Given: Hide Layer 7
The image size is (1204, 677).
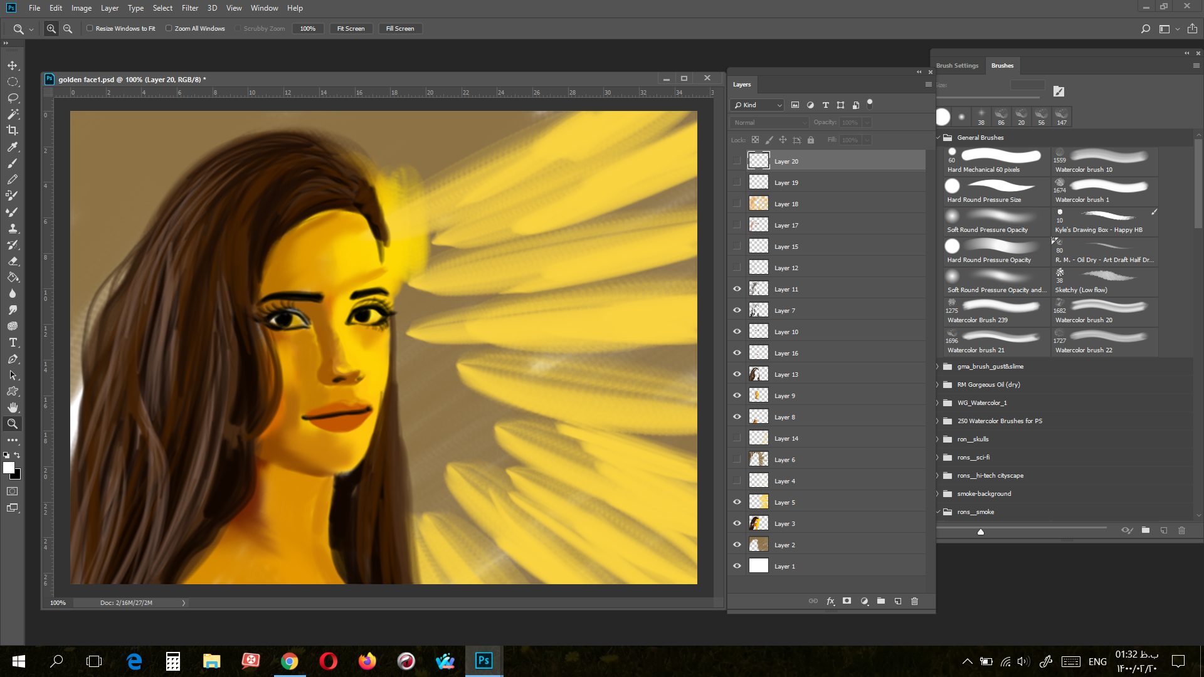Looking at the screenshot, I should 737,310.
